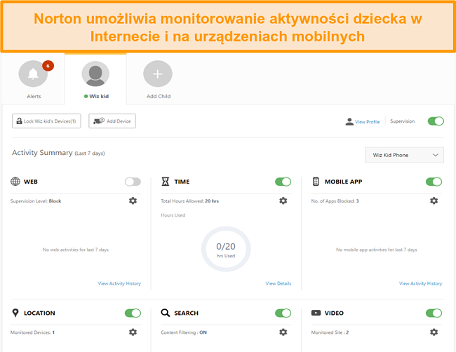The image size is (456, 352).
Task: Open the Alerts bell icon
Action: click(33, 74)
